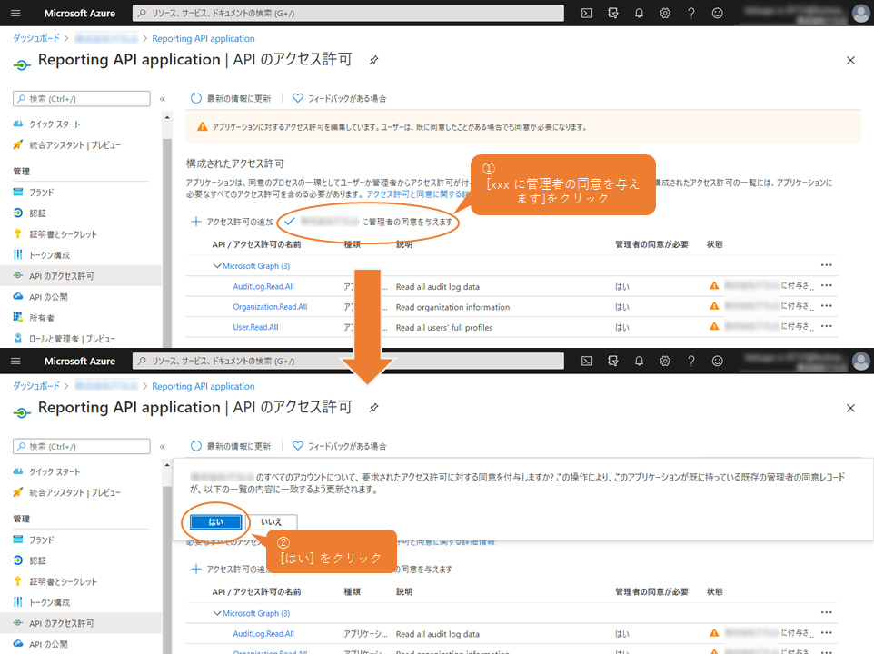The height and width of the screenshot is (654, 874).
Task: Open AuditLog.Read.All permission in upper screenshot
Action: 263,286
